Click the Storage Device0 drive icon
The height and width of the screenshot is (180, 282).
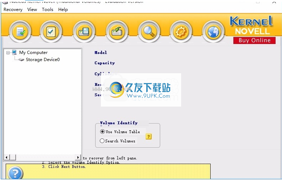coord(21,60)
